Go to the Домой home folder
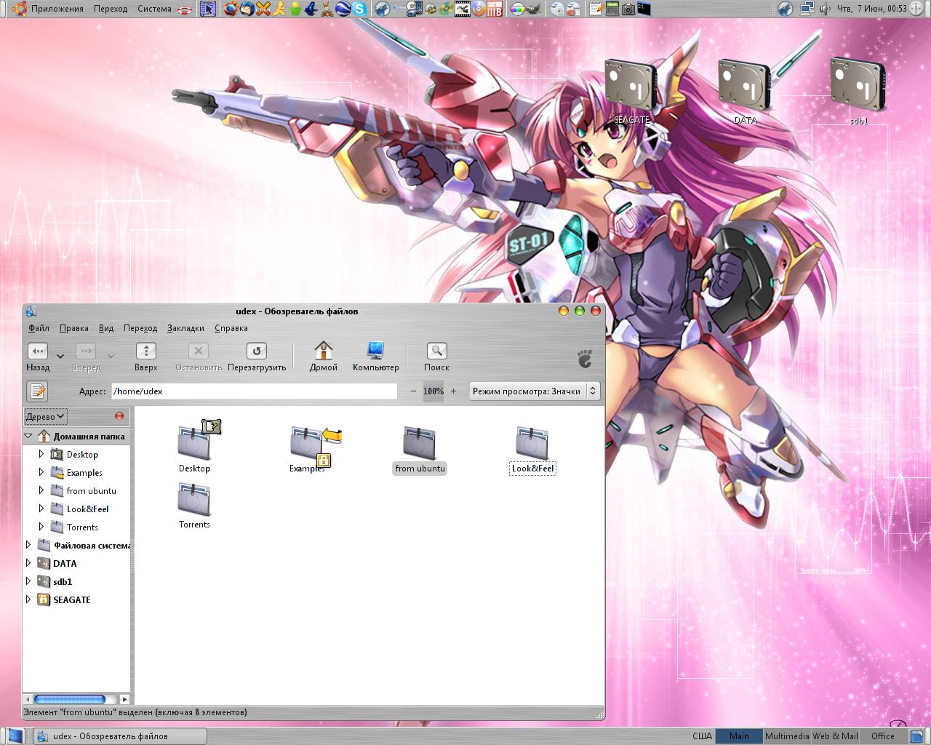The image size is (931, 745). tap(324, 356)
